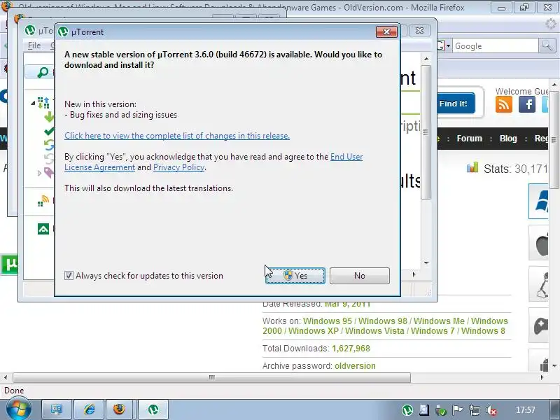
Task: Select the Downloading green arrow icon in sidebar
Action: coord(49,117)
